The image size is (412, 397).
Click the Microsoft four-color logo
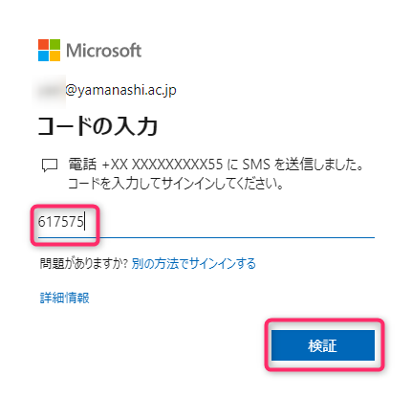[x=49, y=50]
